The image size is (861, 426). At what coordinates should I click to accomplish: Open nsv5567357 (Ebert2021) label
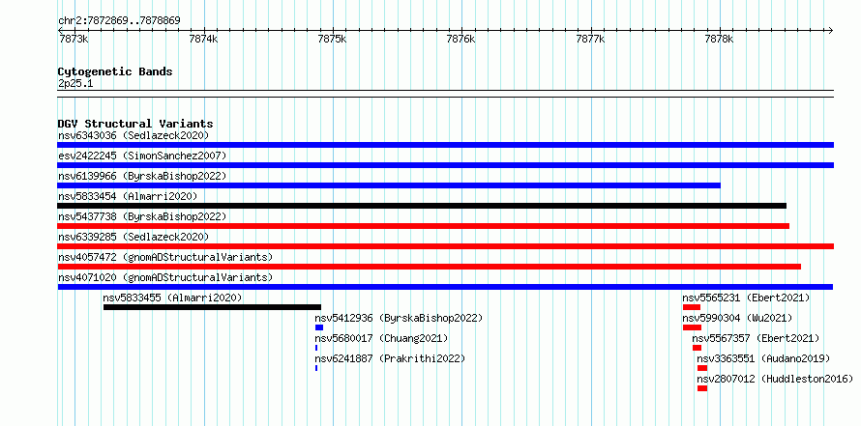click(x=756, y=338)
